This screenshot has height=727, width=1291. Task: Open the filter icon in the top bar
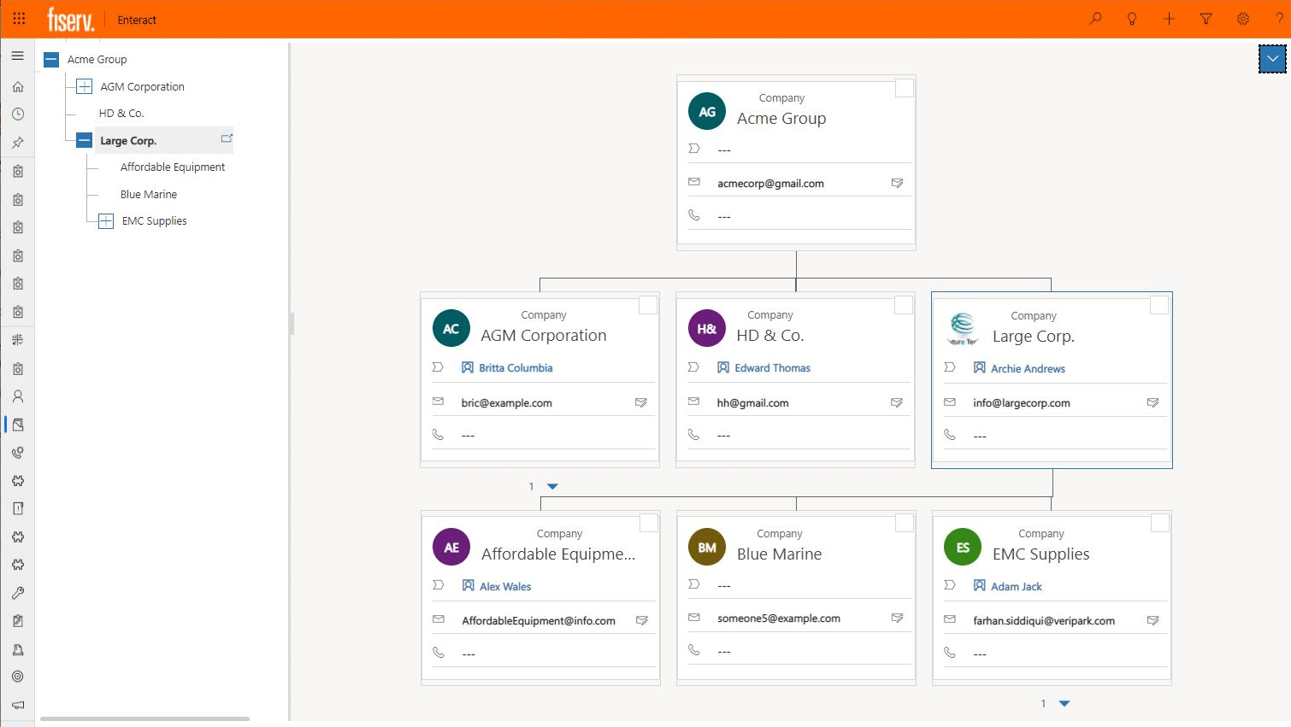1206,18
